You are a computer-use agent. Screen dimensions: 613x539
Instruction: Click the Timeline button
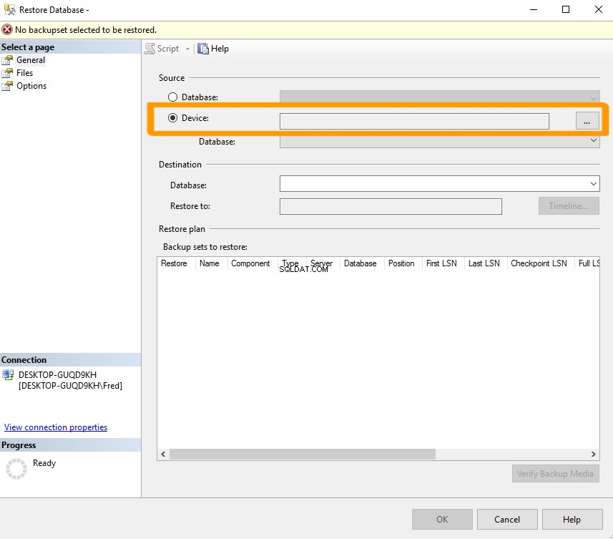point(569,205)
